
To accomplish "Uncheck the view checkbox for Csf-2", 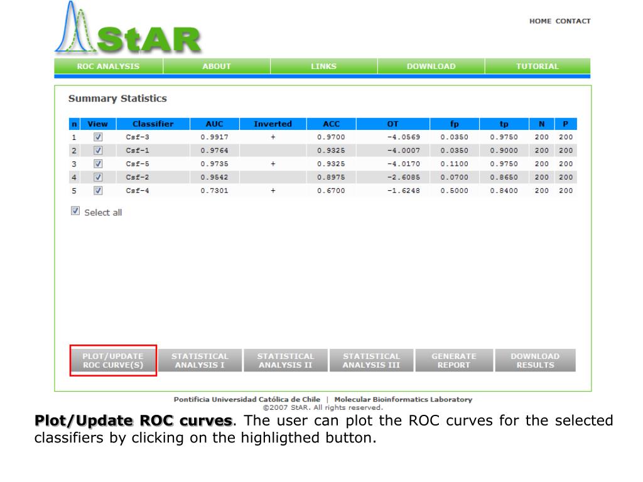I will (98, 178).
